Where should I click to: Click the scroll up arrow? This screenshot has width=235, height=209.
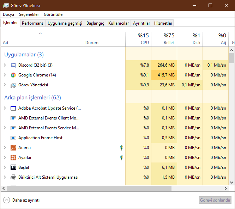click(231, 50)
